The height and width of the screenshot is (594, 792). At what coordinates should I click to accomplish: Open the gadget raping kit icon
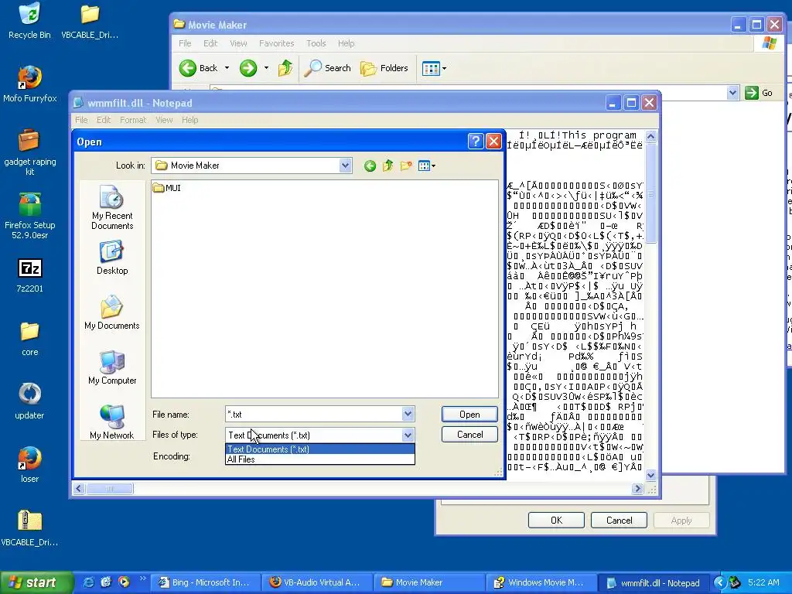click(30, 152)
